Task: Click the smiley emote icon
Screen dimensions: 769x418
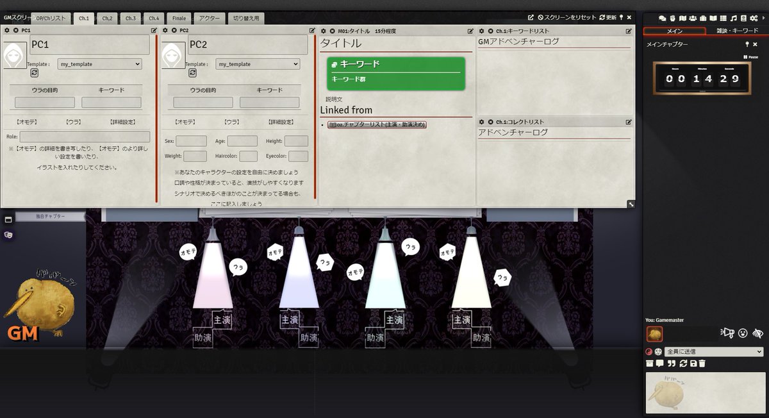Action: 743,333
